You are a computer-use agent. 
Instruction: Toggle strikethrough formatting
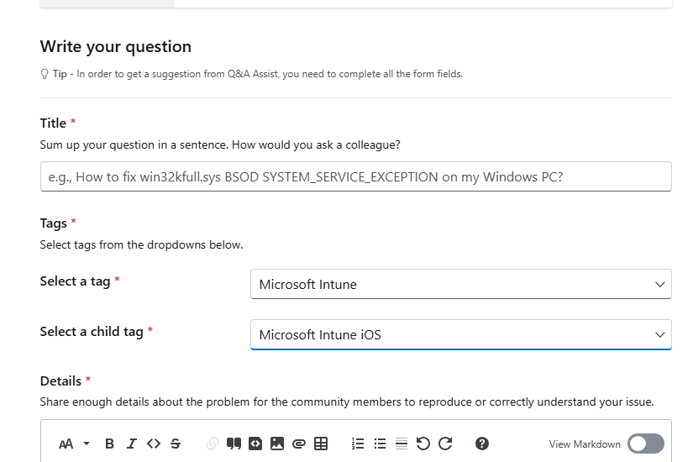click(176, 444)
